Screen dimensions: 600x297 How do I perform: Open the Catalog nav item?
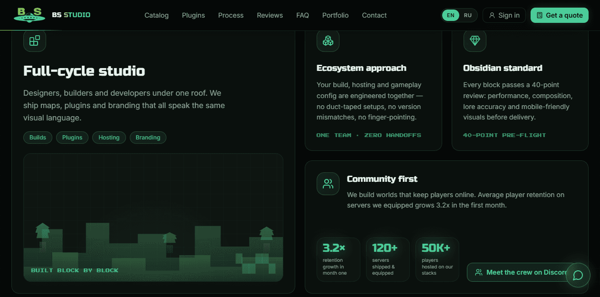(x=156, y=15)
